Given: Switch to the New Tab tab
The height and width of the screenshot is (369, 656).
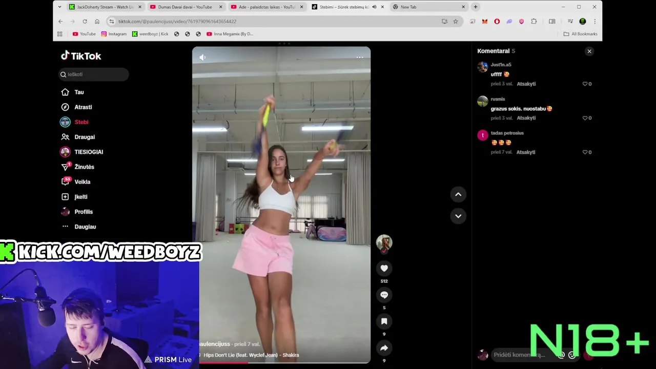Looking at the screenshot, I should point(429,7).
